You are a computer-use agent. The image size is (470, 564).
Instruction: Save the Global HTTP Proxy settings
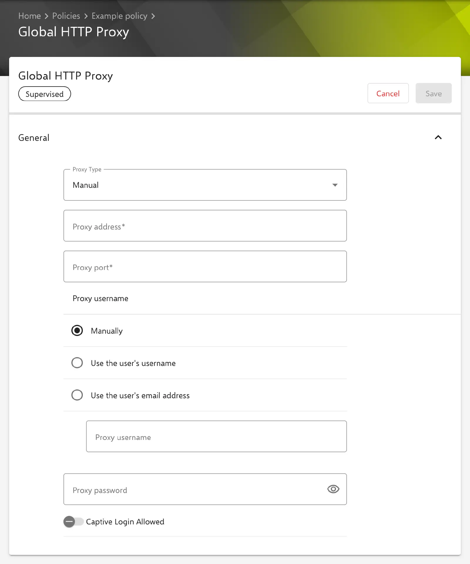(434, 93)
